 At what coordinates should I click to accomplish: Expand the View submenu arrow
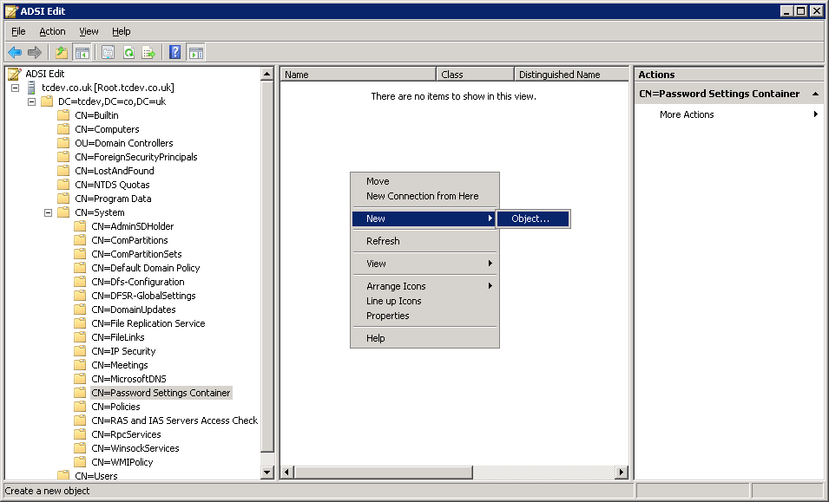pyautogui.click(x=490, y=264)
